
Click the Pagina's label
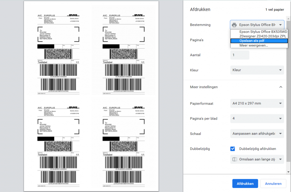pyautogui.click(x=197, y=40)
